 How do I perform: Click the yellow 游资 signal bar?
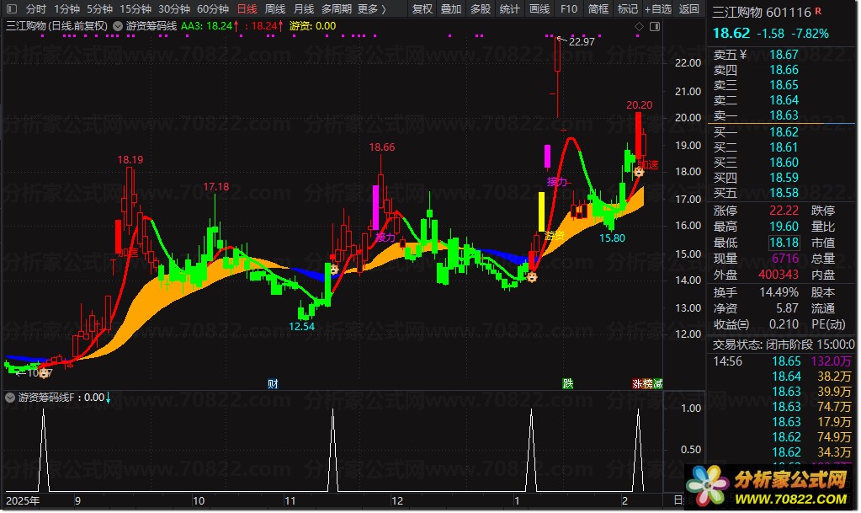[541, 211]
